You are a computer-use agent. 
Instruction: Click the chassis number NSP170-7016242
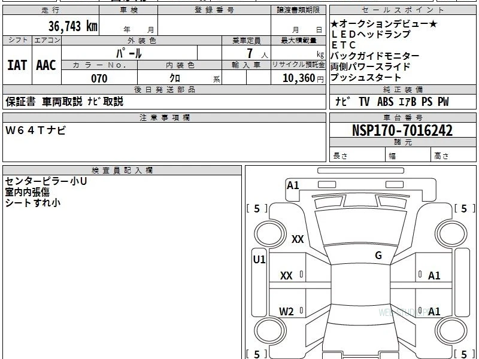[x=402, y=130]
